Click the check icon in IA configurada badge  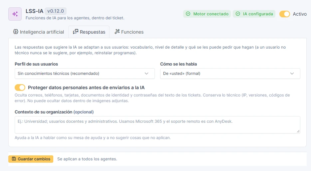click(x=238, y=14)
